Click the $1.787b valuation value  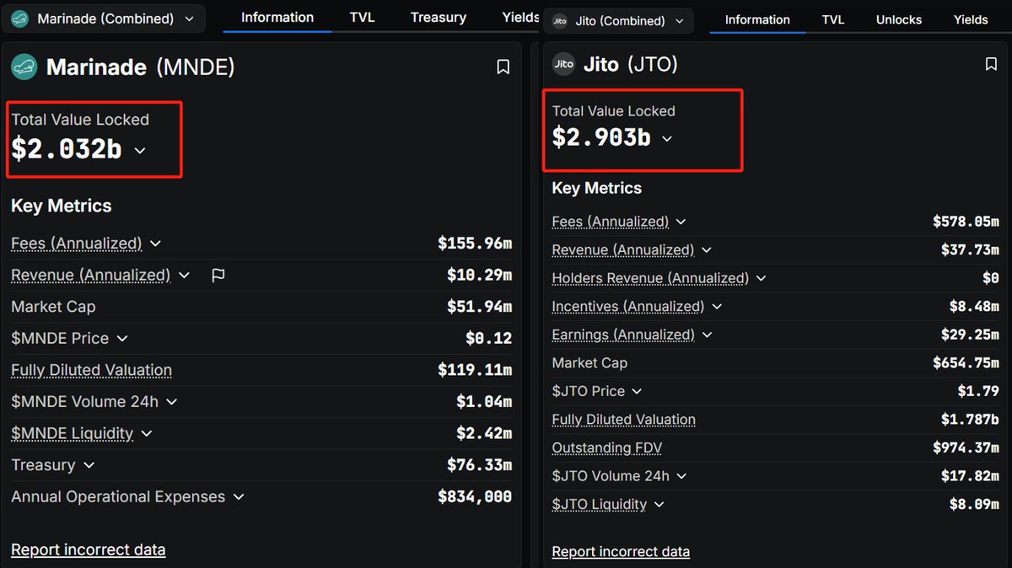970,420
